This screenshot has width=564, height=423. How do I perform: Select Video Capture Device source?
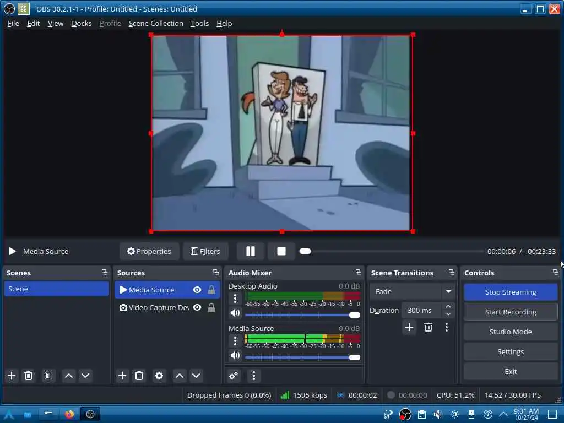167,307
